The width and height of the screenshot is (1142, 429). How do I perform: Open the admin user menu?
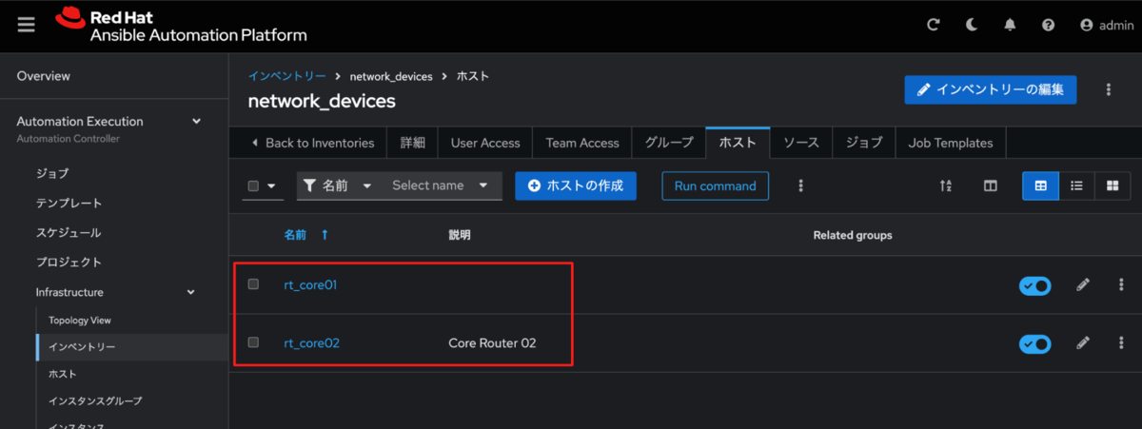tap(1106, 26)
